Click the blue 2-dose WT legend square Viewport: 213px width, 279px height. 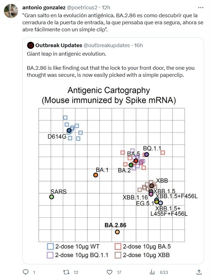point(50,247)
